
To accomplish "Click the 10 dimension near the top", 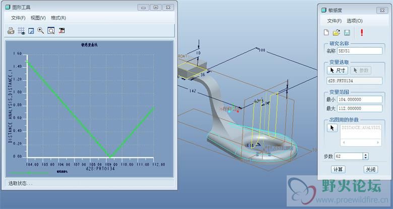I will pyautogui.click(x=198, y=53).
